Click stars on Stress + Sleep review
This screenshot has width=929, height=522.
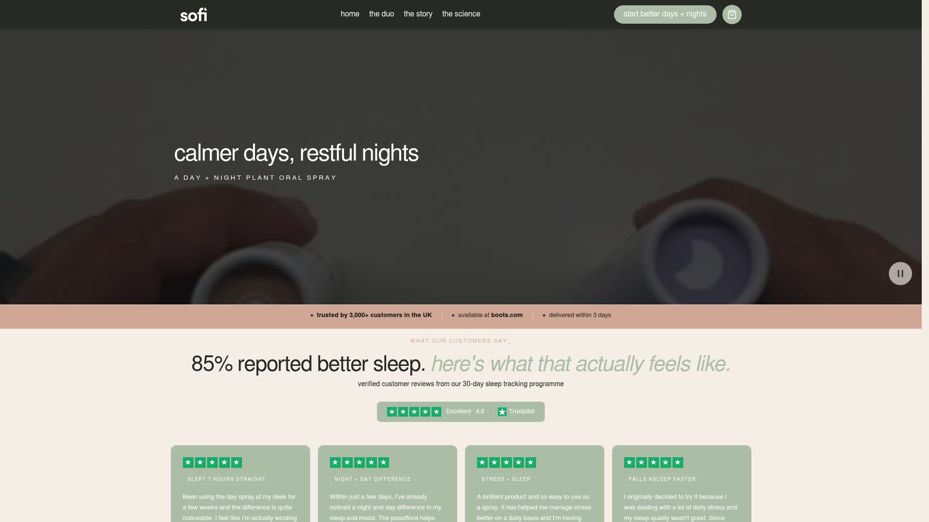coord(506,463)
